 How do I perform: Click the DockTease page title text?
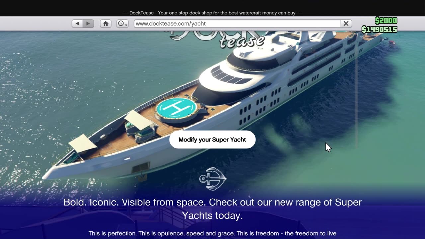click(212, 13)
